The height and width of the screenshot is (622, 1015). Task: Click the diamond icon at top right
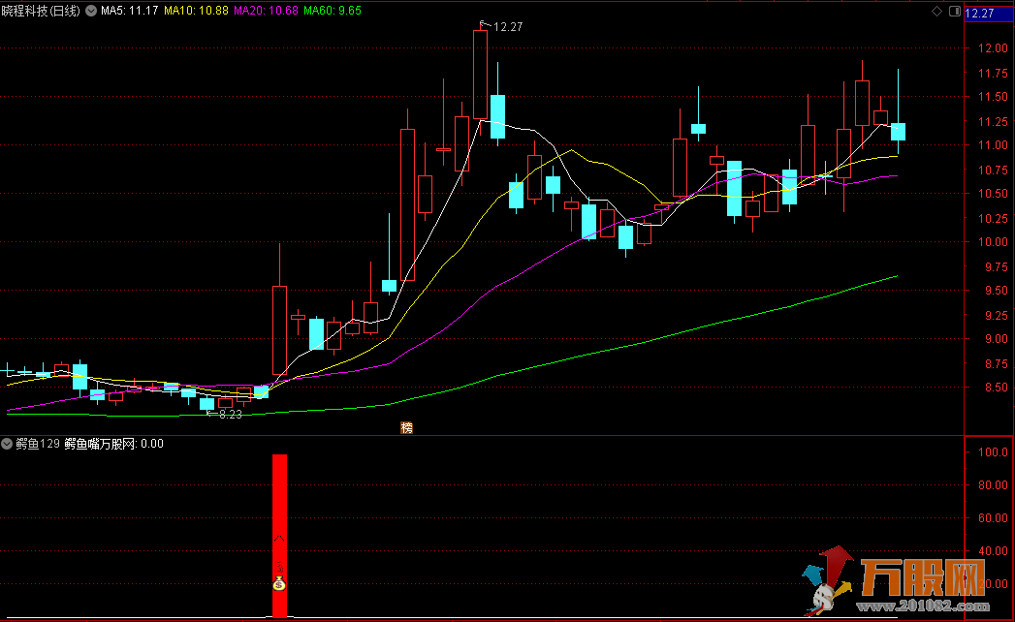936,11
